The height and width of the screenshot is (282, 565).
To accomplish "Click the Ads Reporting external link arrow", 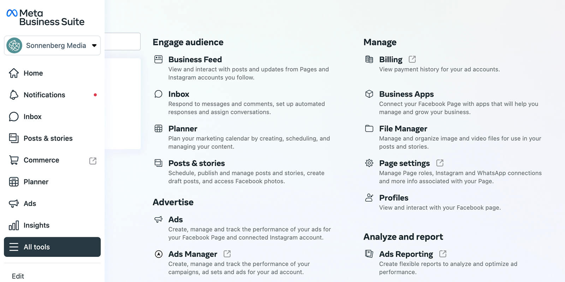I will 442,253.
